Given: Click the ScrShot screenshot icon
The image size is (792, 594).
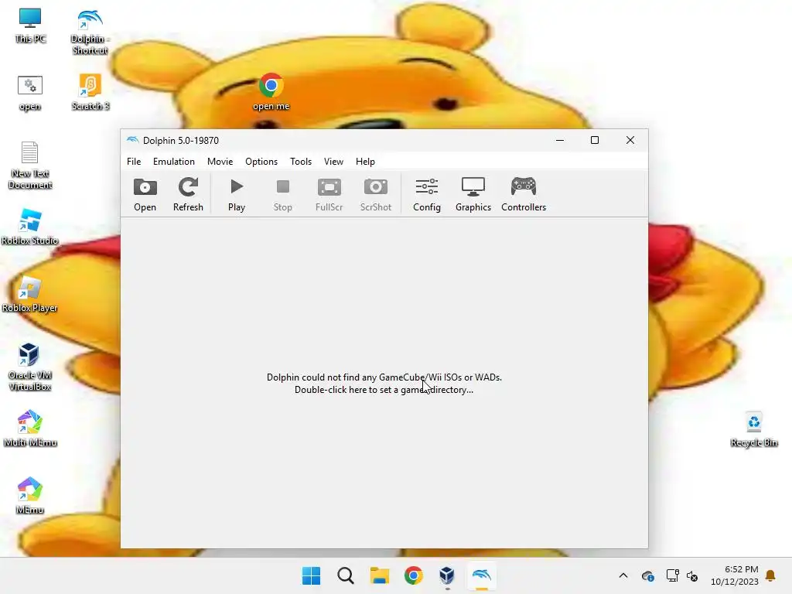Looking at the screenshot, I should click(376, 194).
